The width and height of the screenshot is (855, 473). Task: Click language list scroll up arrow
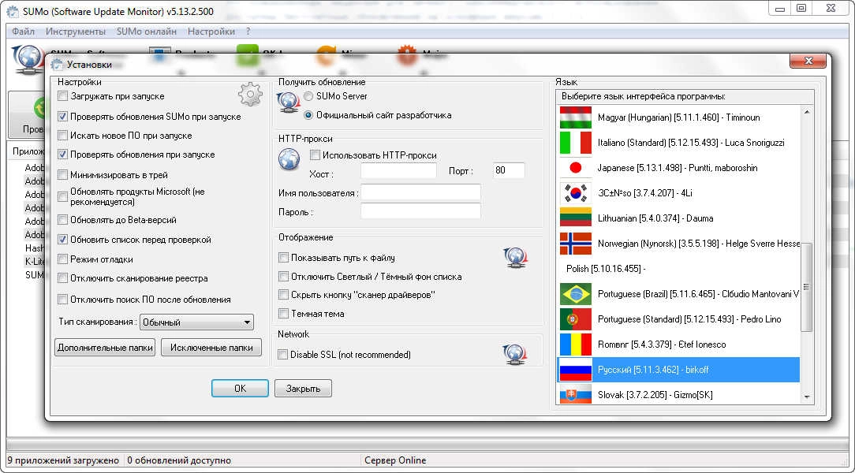(806, 112)
